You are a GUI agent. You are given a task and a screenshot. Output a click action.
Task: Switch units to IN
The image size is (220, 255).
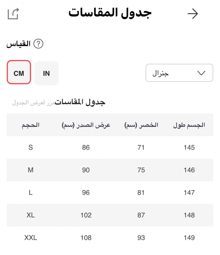[46, 73]
